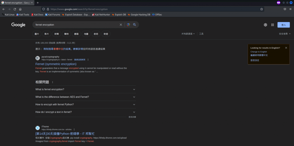Open Kali Linux bookmark
Image resolution: width=294 pixels, height=146 pixels.
8,15
